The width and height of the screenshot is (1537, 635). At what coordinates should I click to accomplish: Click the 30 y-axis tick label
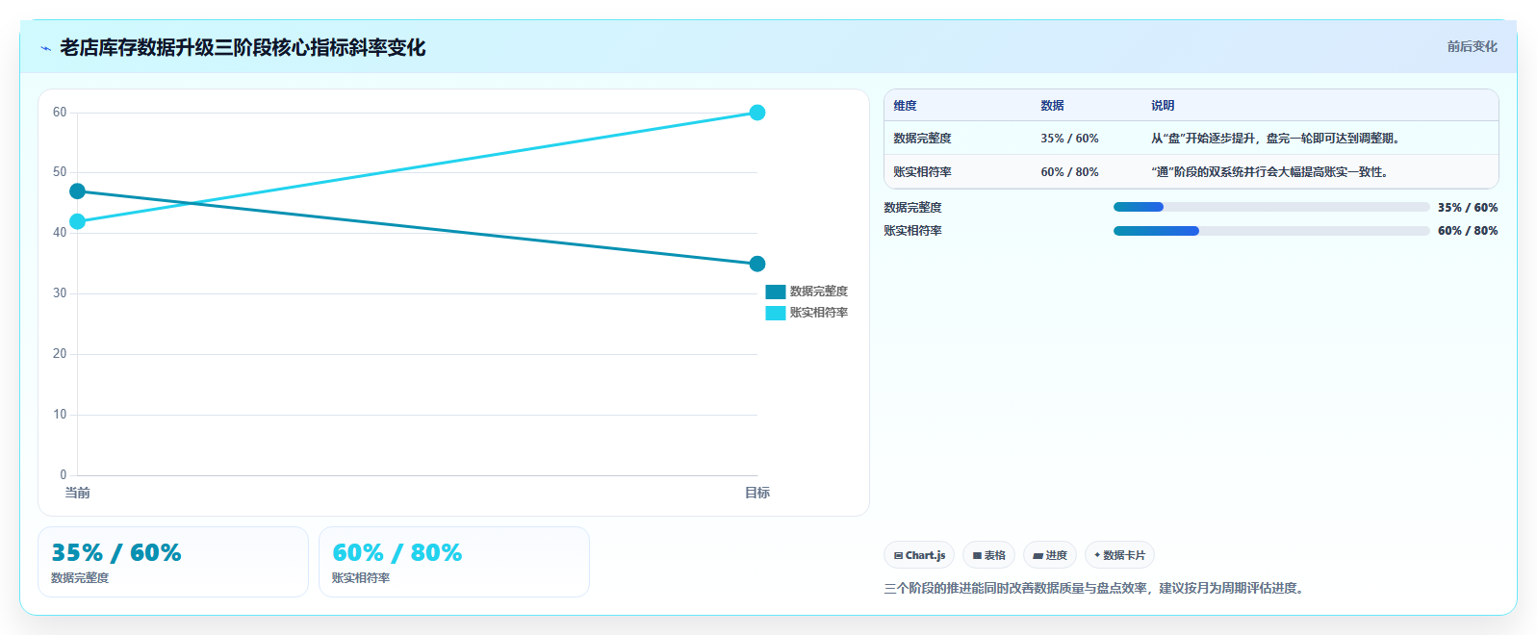click(60, 293)
